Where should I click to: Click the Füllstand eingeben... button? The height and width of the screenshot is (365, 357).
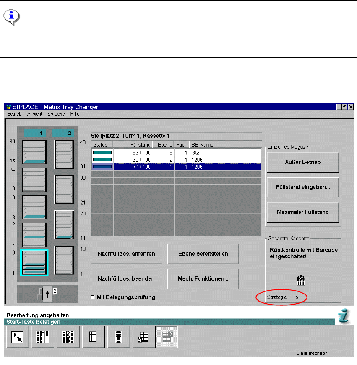click(303, 187)
